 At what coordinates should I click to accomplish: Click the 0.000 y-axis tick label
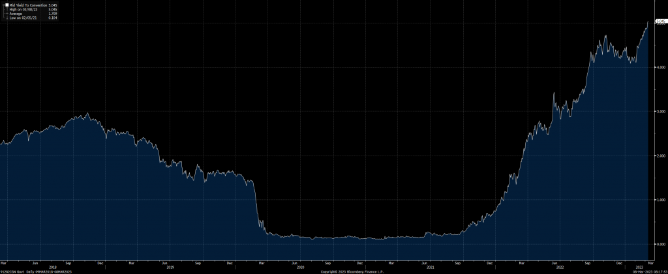click(x=659, y=244)
